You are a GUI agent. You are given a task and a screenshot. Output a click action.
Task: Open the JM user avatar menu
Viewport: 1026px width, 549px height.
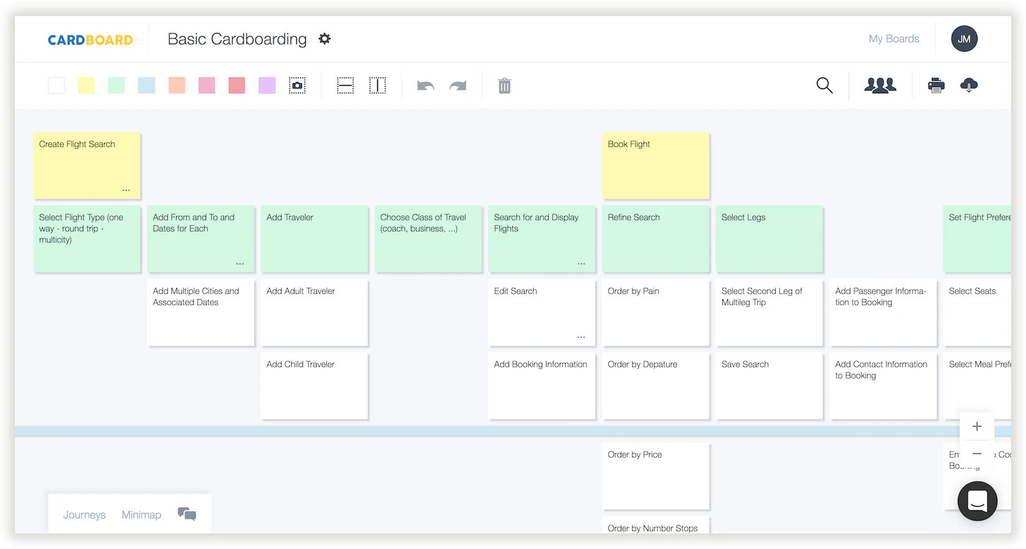(x=964, y=39)
